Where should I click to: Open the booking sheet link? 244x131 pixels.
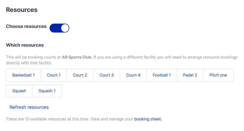click(148, 119)
